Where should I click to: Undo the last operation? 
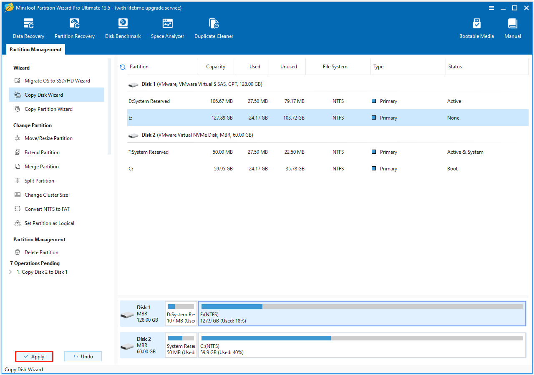coord(83,356)
